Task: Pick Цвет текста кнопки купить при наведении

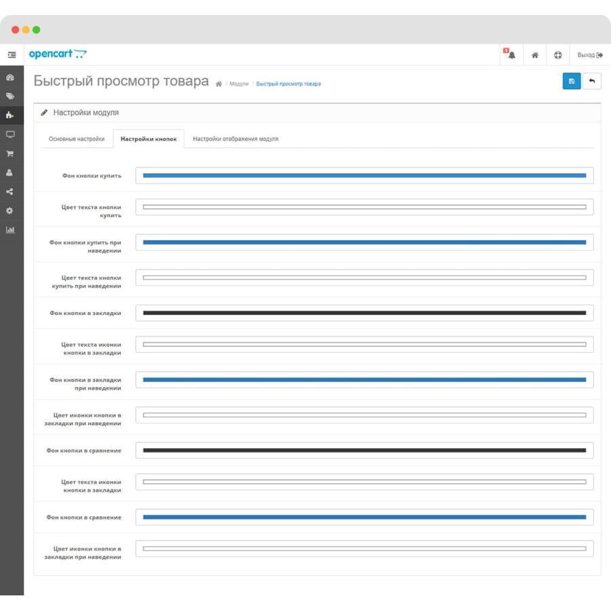Action: tap(365, 278)
